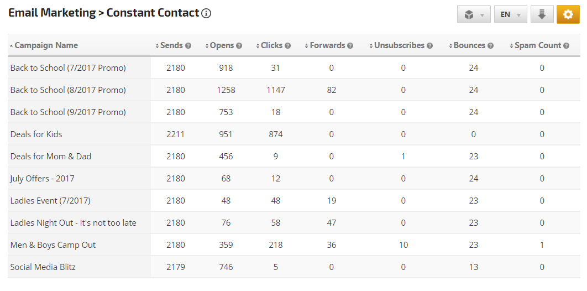Click the help icon next to Forwards

pos(350,46)
